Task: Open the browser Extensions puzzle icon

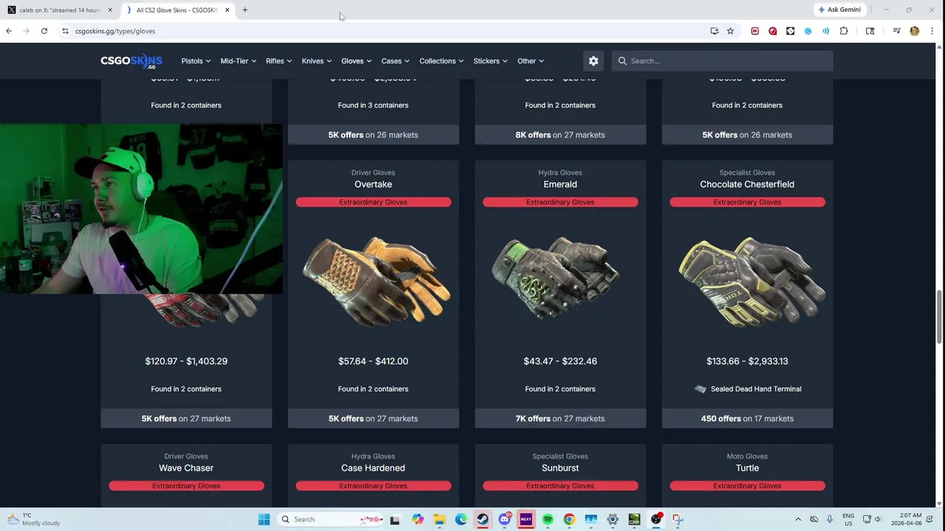Action: (844, 31)
